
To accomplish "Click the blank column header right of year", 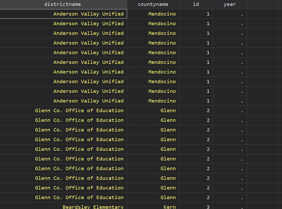I will click(262, 4).
